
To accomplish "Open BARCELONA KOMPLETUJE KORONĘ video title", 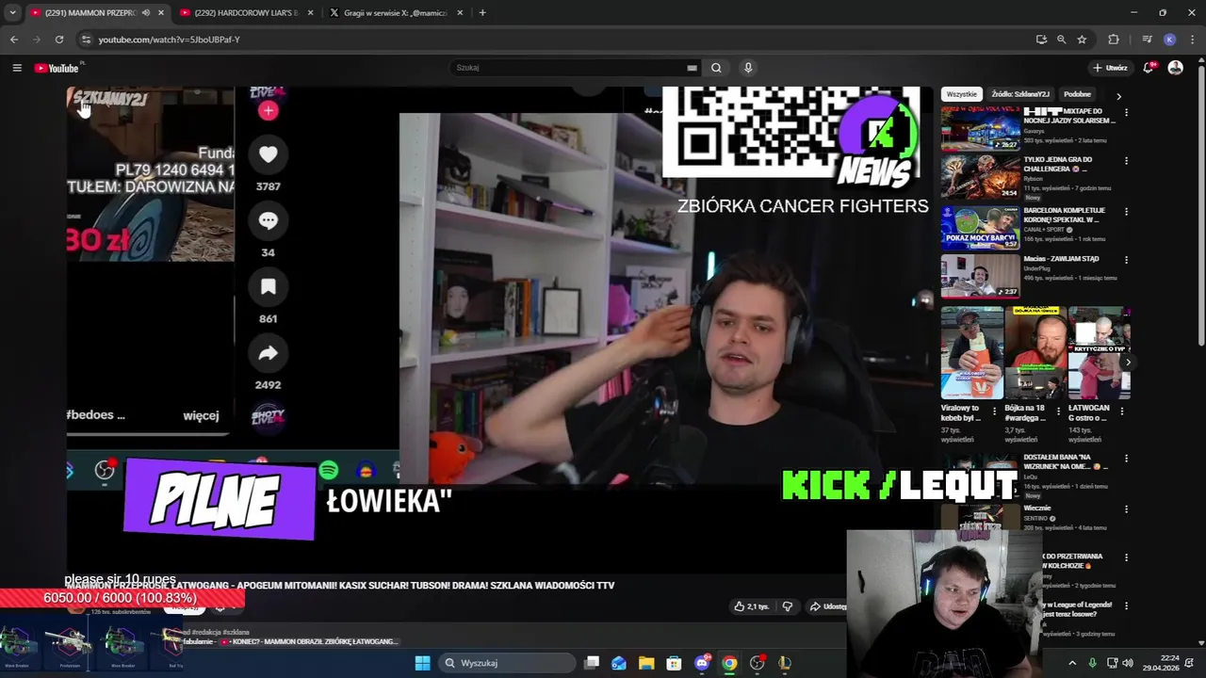I will tap(1064, 215).
